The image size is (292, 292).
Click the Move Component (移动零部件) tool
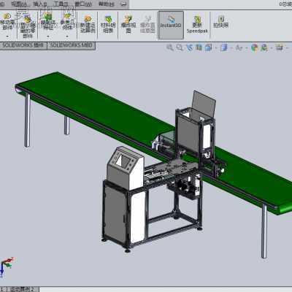click(x=7, y=22)
